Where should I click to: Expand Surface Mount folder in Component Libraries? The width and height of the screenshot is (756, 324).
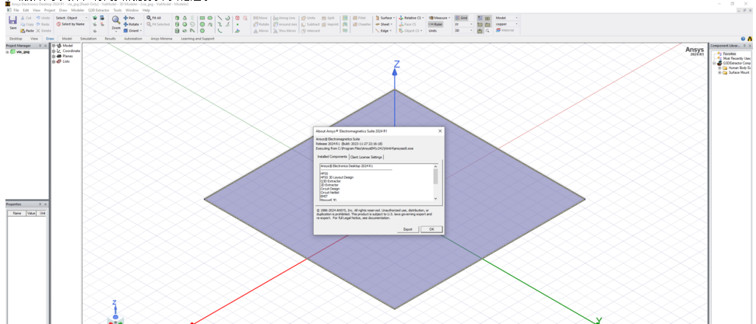720,73
